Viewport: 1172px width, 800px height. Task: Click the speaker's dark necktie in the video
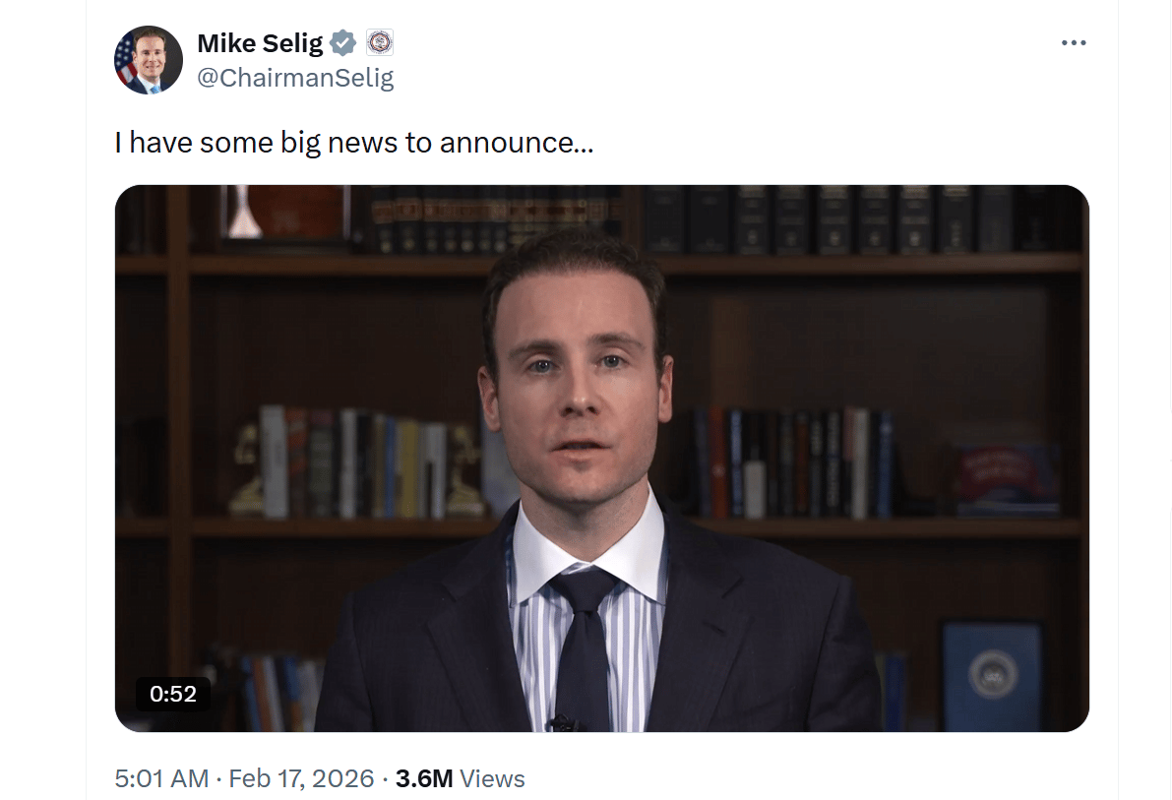(x=585, y=643)
